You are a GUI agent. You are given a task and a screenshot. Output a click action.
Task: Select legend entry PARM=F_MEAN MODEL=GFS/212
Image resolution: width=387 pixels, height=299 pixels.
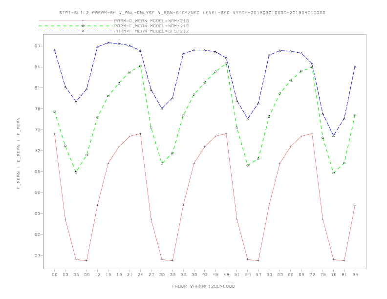(x=151, y=31)
